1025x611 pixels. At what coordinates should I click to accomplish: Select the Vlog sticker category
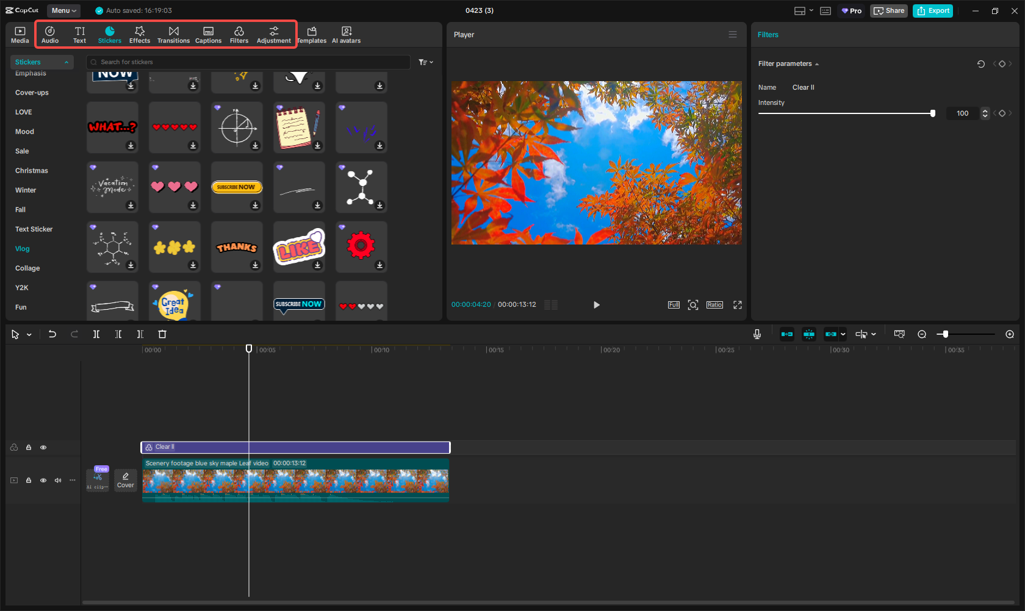pyautogui.click(x=22, y=249)
